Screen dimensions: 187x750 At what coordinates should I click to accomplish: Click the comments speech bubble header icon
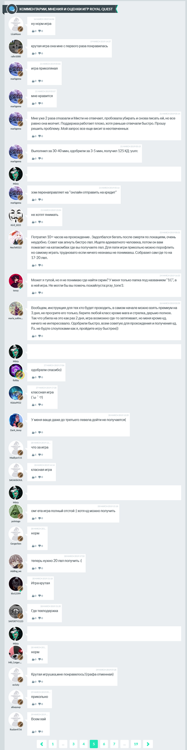click(11, 9)
